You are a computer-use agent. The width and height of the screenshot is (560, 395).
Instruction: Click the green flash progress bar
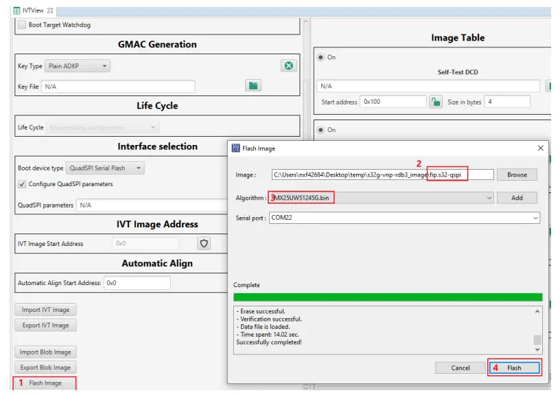(388, 297)
